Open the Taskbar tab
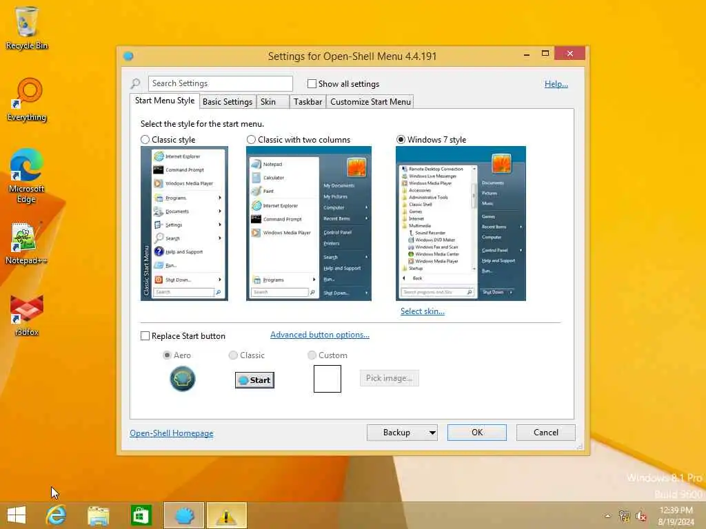 [307, 102]
